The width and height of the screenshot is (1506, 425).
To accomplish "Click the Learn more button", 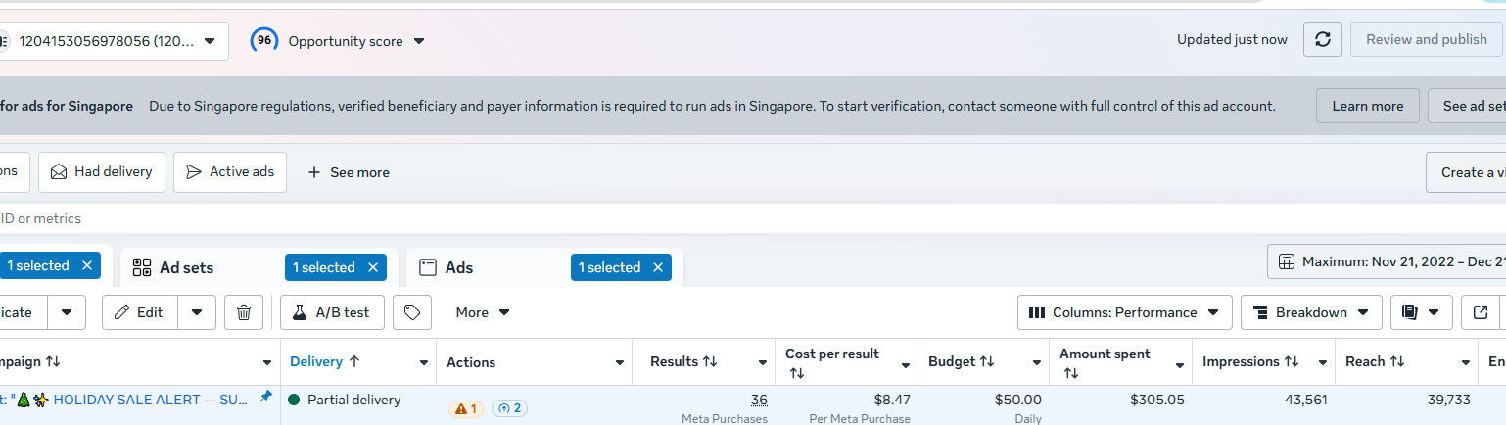I will pyautogui.click(x=1368, y=106).
